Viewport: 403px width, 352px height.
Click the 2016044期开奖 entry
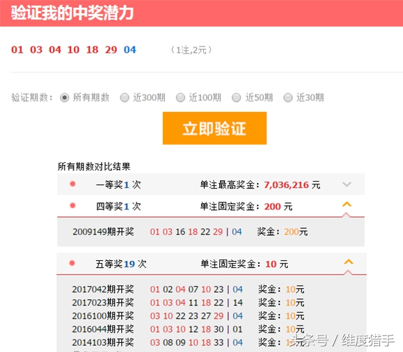click(x=103, y=329)
